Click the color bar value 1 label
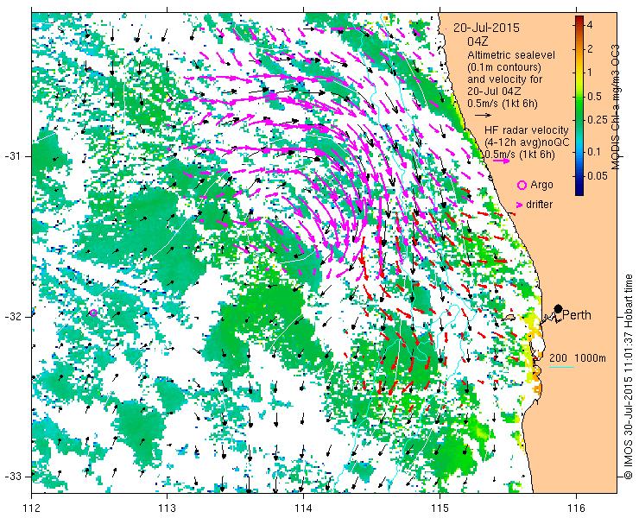 click(589, 73)
